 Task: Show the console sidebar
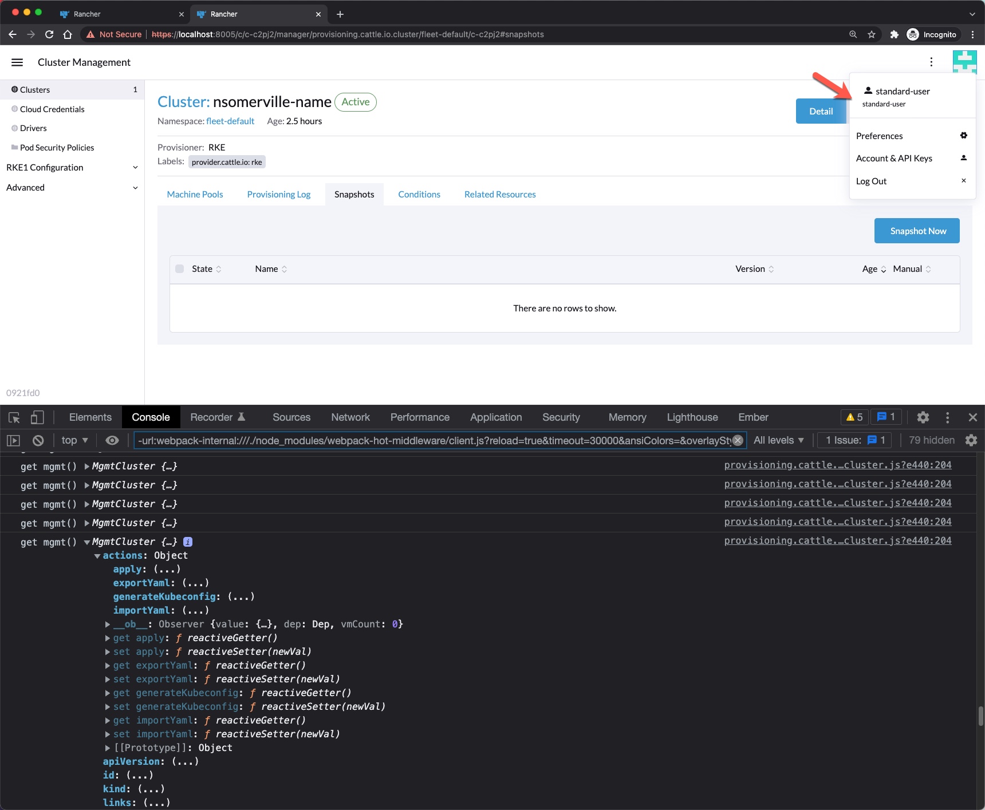pyautogui.click(x=13, y=440)
